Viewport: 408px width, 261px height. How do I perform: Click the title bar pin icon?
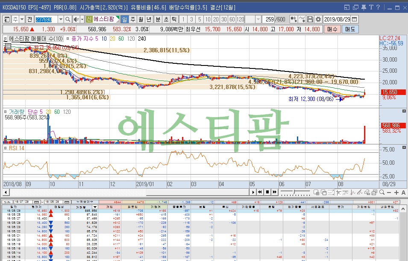pos(364,7)
